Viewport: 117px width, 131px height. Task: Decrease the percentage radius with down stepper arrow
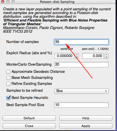(106, 57)
